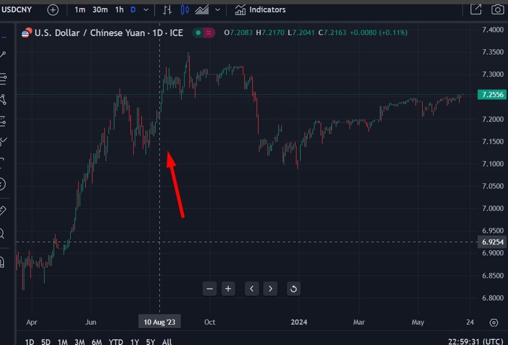
Task: Reset the chart view with circular arrow
Action: coord(294,289)
